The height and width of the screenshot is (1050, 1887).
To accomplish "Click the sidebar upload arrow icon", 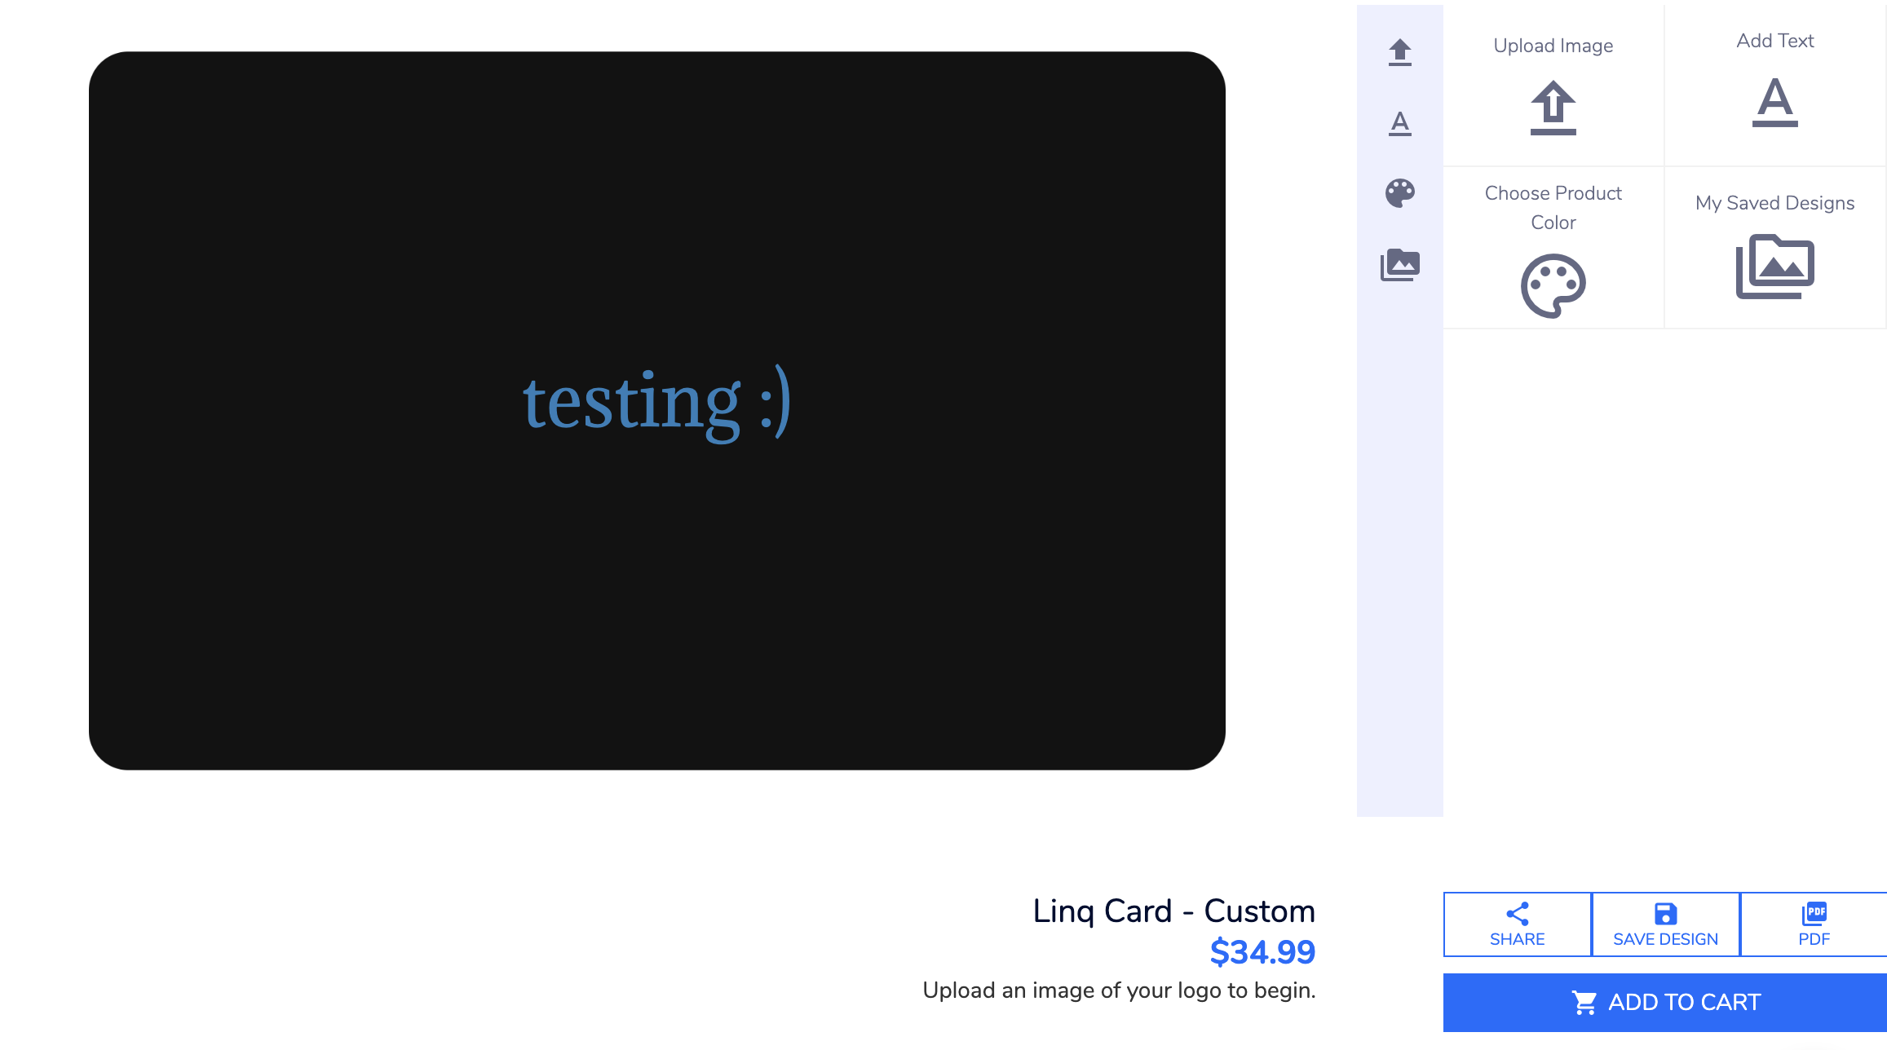I will point(1399,52).
